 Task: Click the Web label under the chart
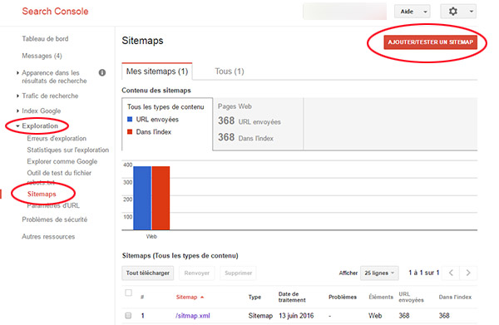(x=151, y=237)
